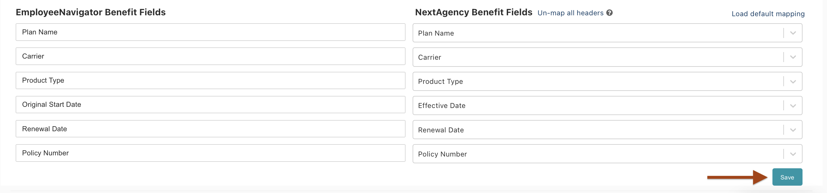Select the NextAgency Effective Date combo box
This screenshot has height=193, width=827.
click(597, 106)
